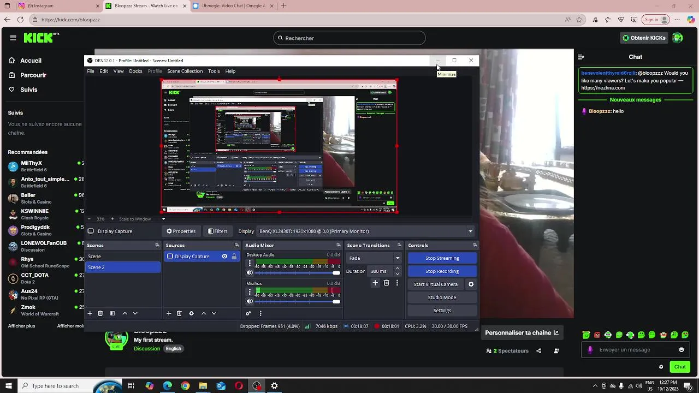Open advanced audio properties gears icon
Image resolution: width=699 pixels, height=393 pixels.
[248, 313]
